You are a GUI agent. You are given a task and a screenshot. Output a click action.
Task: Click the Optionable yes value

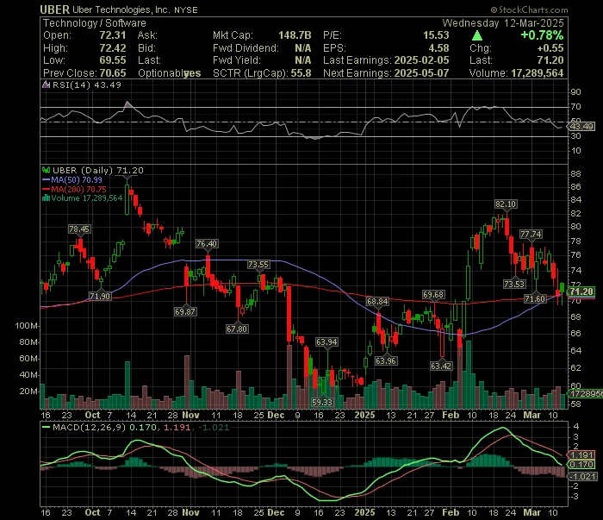coord(192,73)
